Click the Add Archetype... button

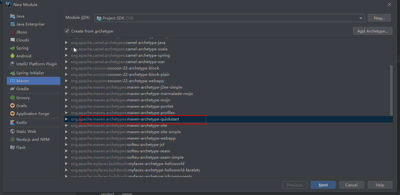373,31
